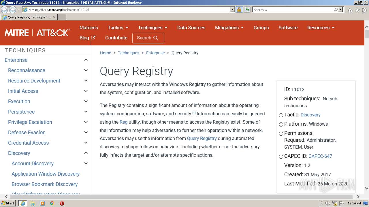This screenshot has width=369, height=207.
Task: Click the site Search button
Action: 148,38
